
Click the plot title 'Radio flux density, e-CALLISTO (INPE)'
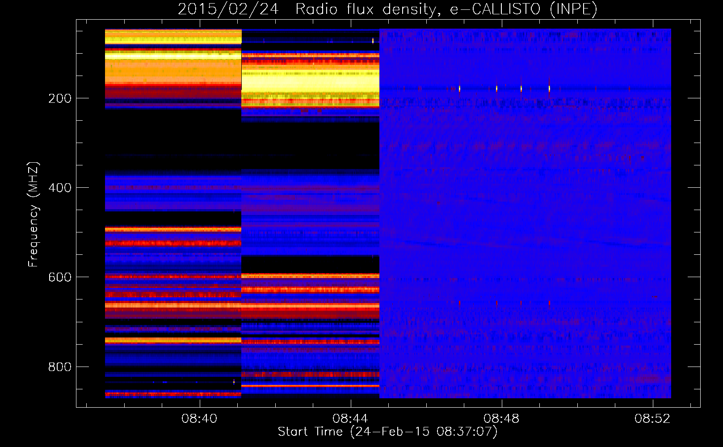coord(446,9)
